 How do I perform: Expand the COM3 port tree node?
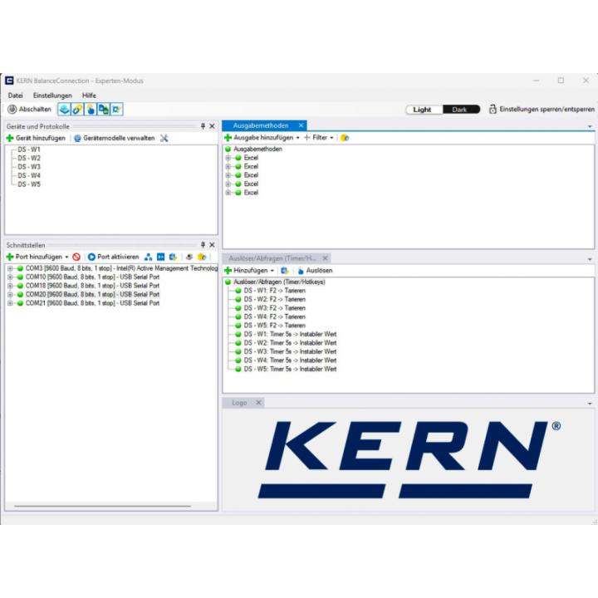pyautogui.click(x=10, y=268)
